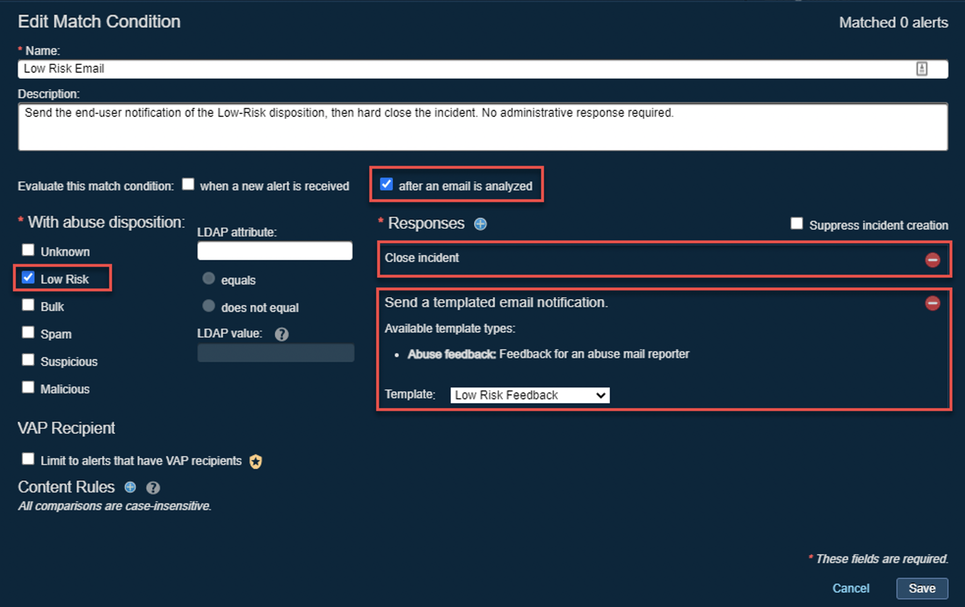The image size is (965, 607).
Task: Add a new response with plus icon
Action: 480,224
